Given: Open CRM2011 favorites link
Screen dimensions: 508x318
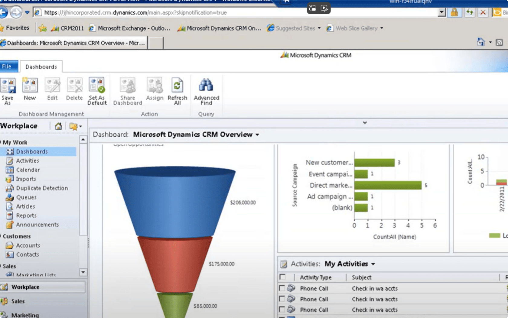Looking at the screenshot, I should [x=67, y=28].
